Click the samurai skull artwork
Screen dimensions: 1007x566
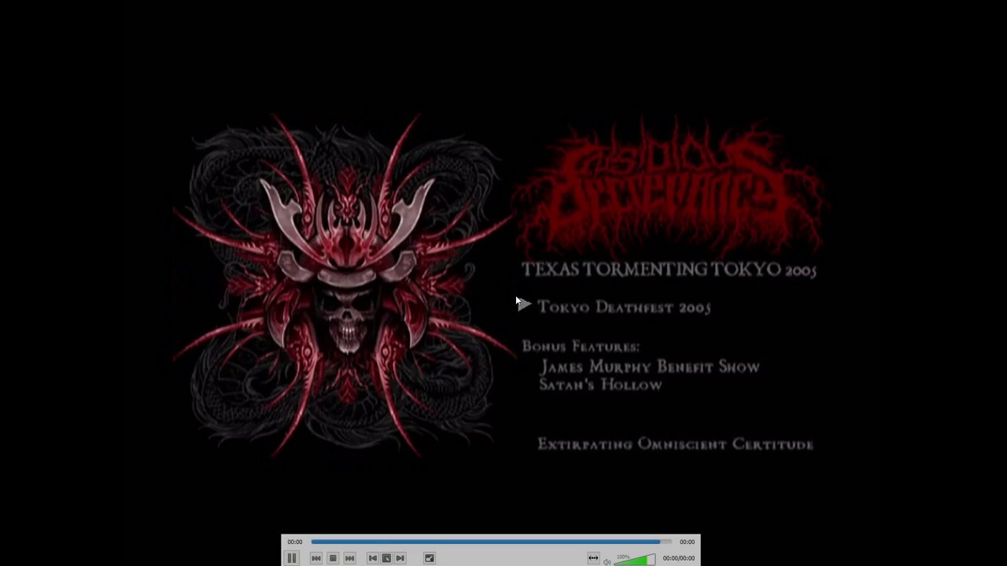coord(344,285)
